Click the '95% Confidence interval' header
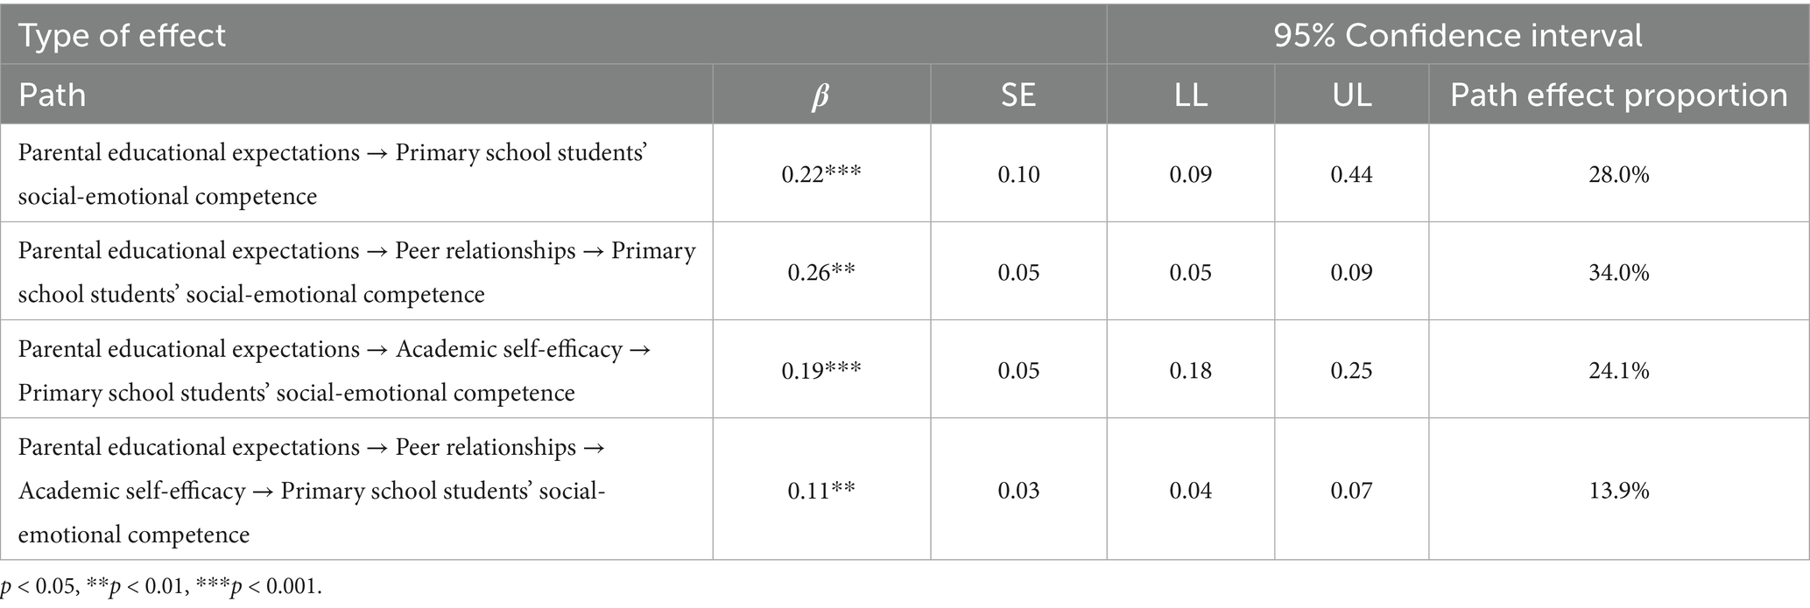This screenshot has height=608, width=1810. [x=1457, y=36]
